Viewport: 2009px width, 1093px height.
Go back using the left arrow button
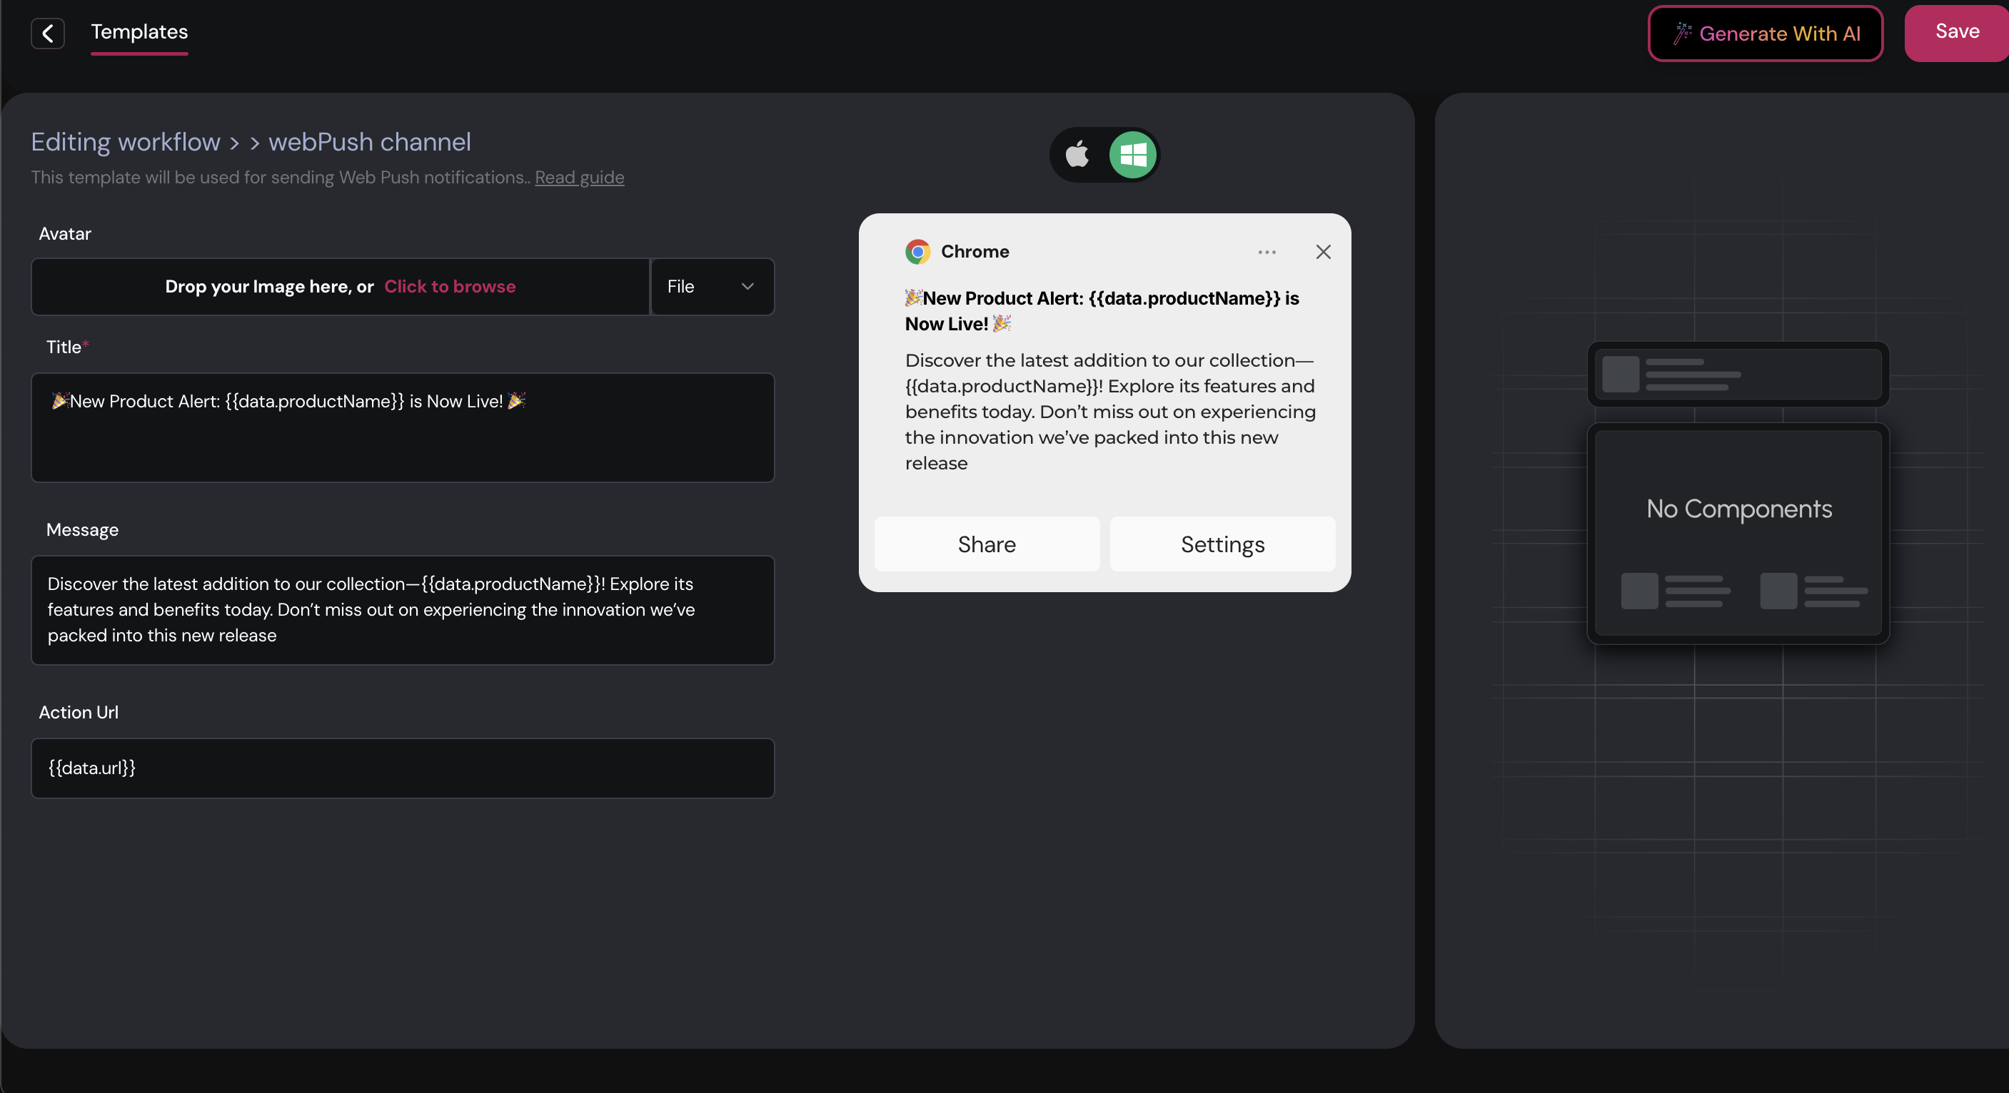tap(48, 33)
